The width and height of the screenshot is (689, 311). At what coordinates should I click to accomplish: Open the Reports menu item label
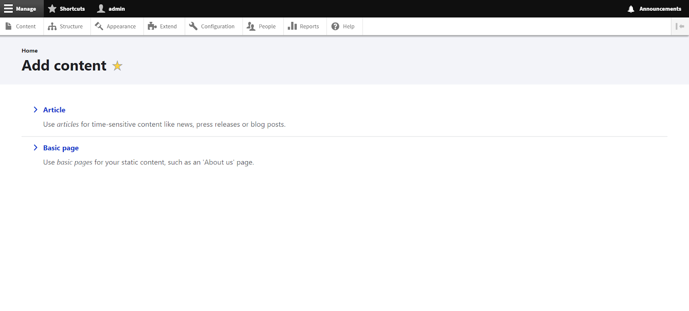coord(309,26)
